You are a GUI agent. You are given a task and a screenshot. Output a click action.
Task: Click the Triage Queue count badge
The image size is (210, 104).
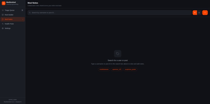click(22, 10)
